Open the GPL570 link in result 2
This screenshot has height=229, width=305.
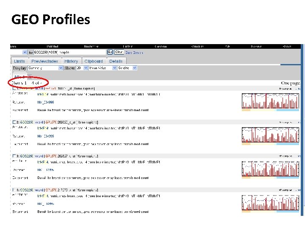click(51, 122)
